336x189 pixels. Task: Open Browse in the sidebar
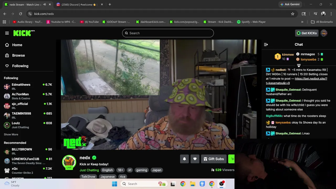18,55
